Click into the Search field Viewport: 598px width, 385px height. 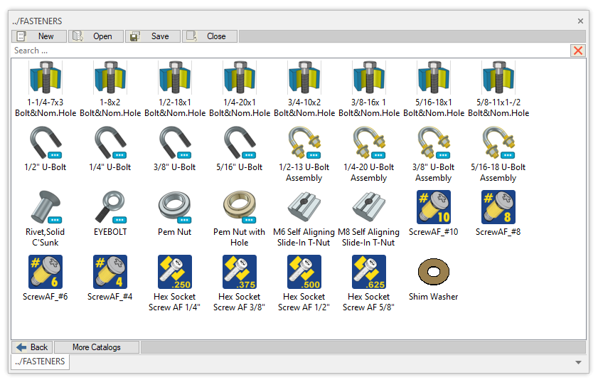tap(284, 51)
